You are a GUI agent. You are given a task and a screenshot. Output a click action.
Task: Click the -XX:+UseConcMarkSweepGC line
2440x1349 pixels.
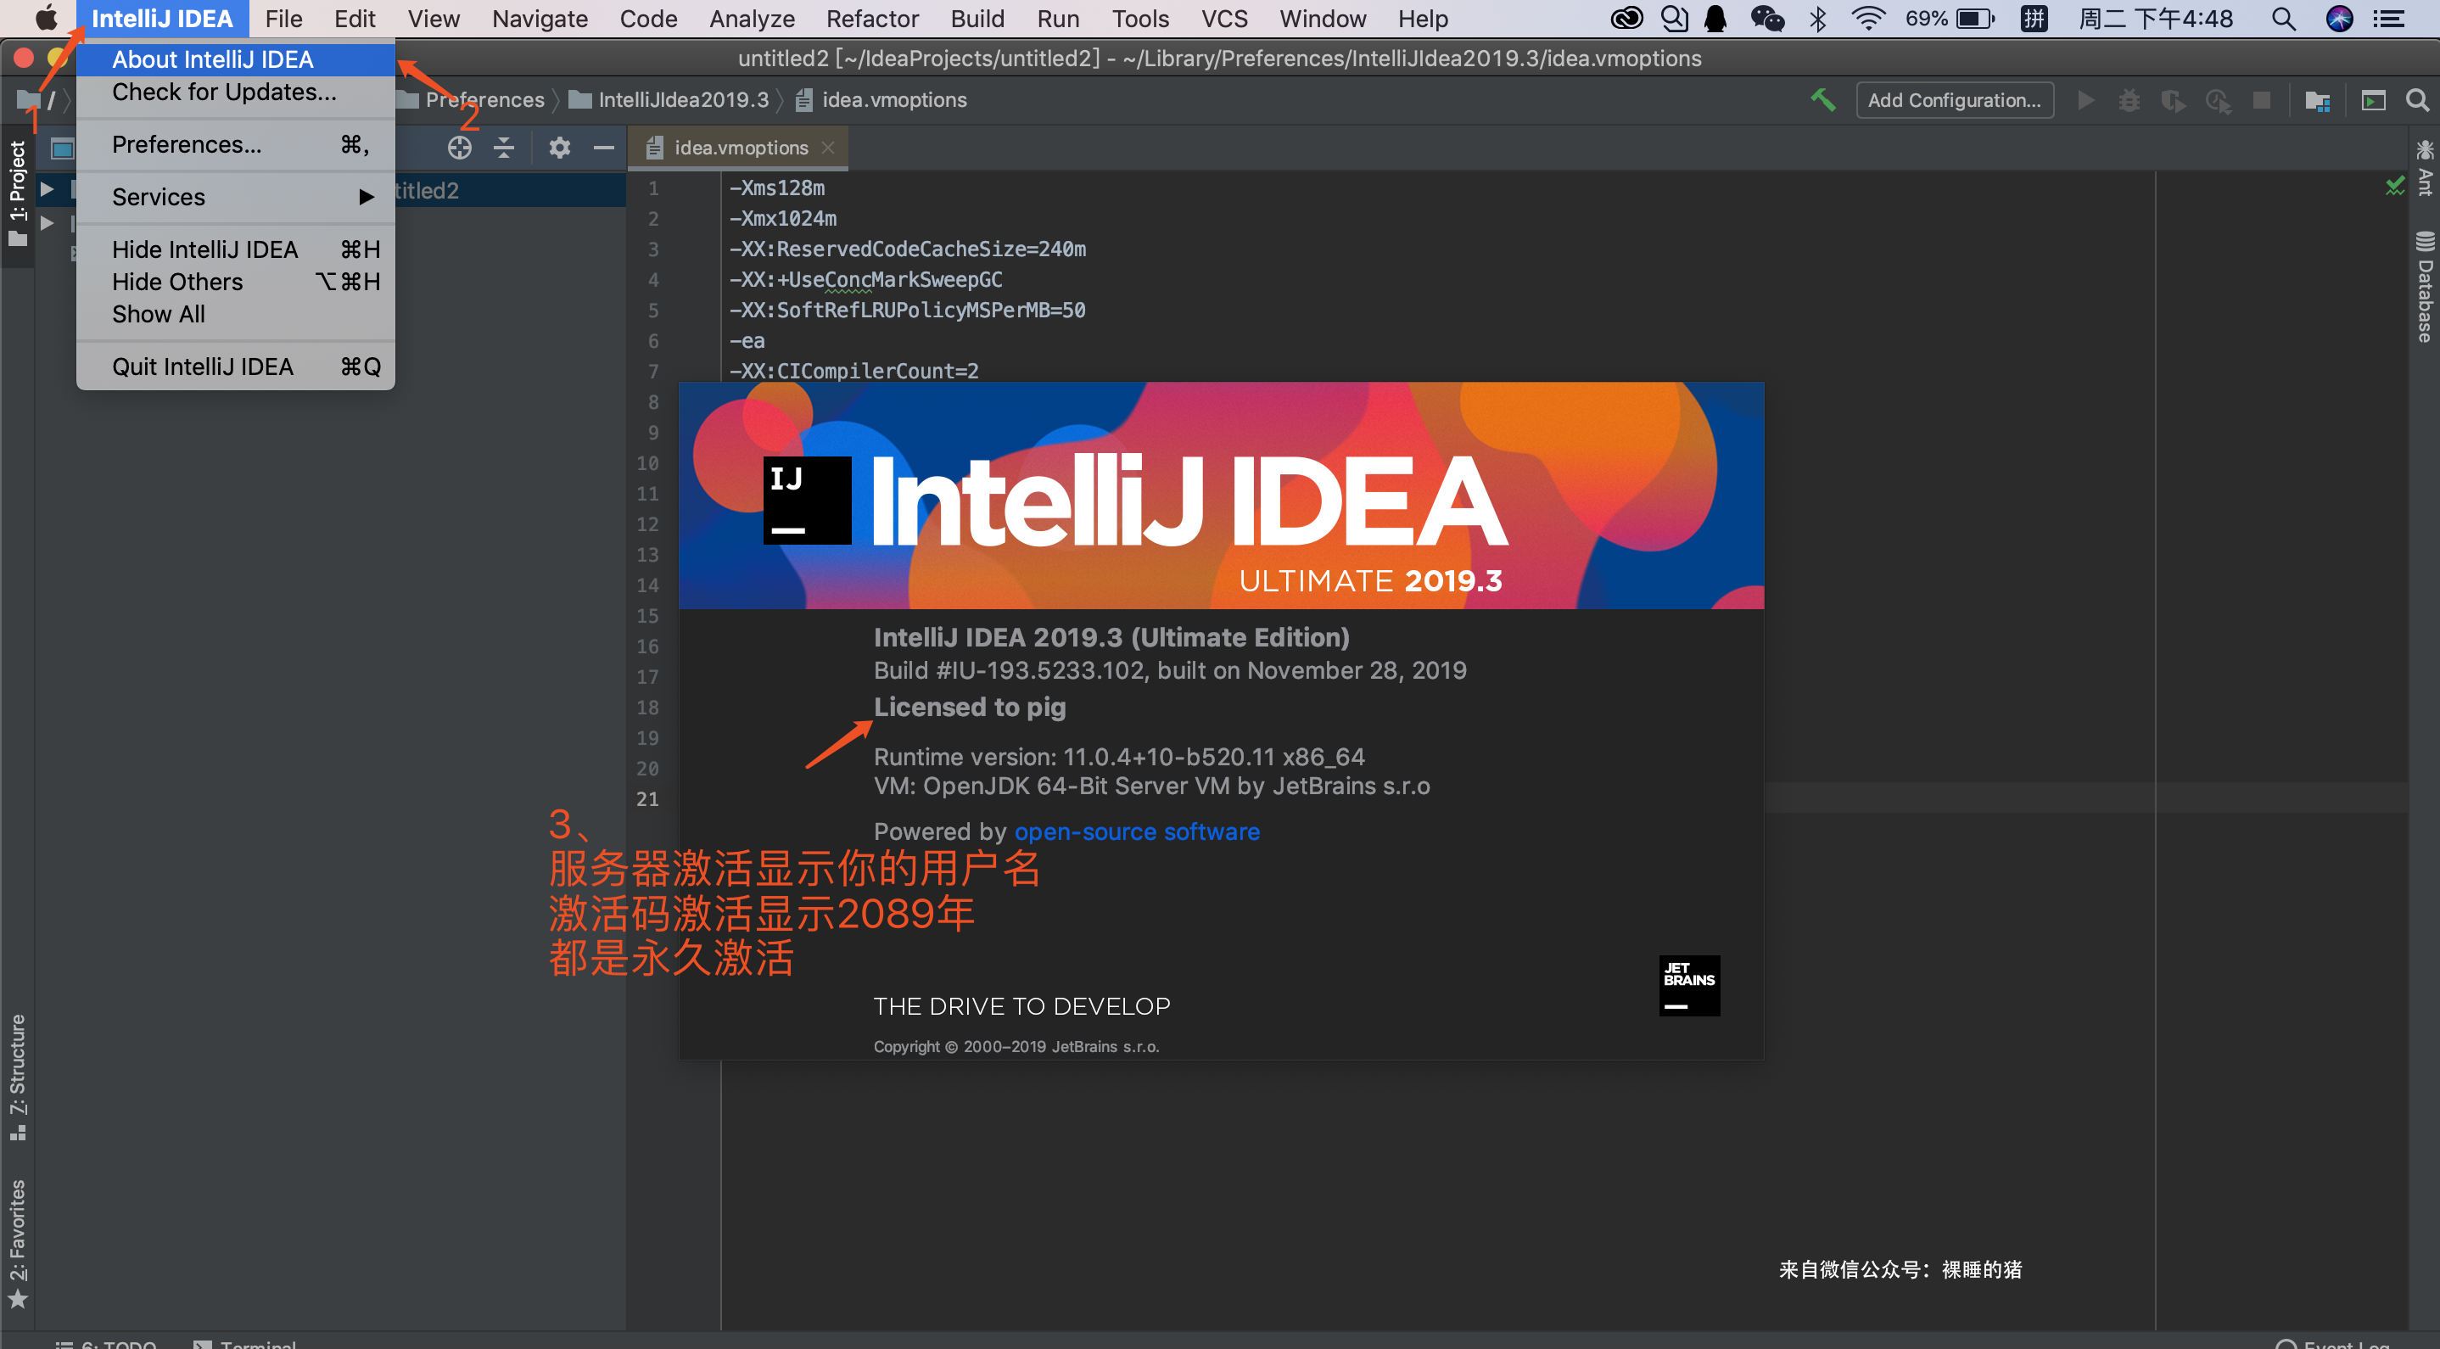click(865, 279)
